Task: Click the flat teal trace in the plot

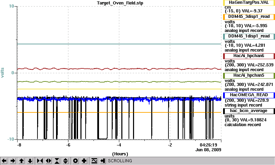Action: pyautogui.click(x=119, y=44)
